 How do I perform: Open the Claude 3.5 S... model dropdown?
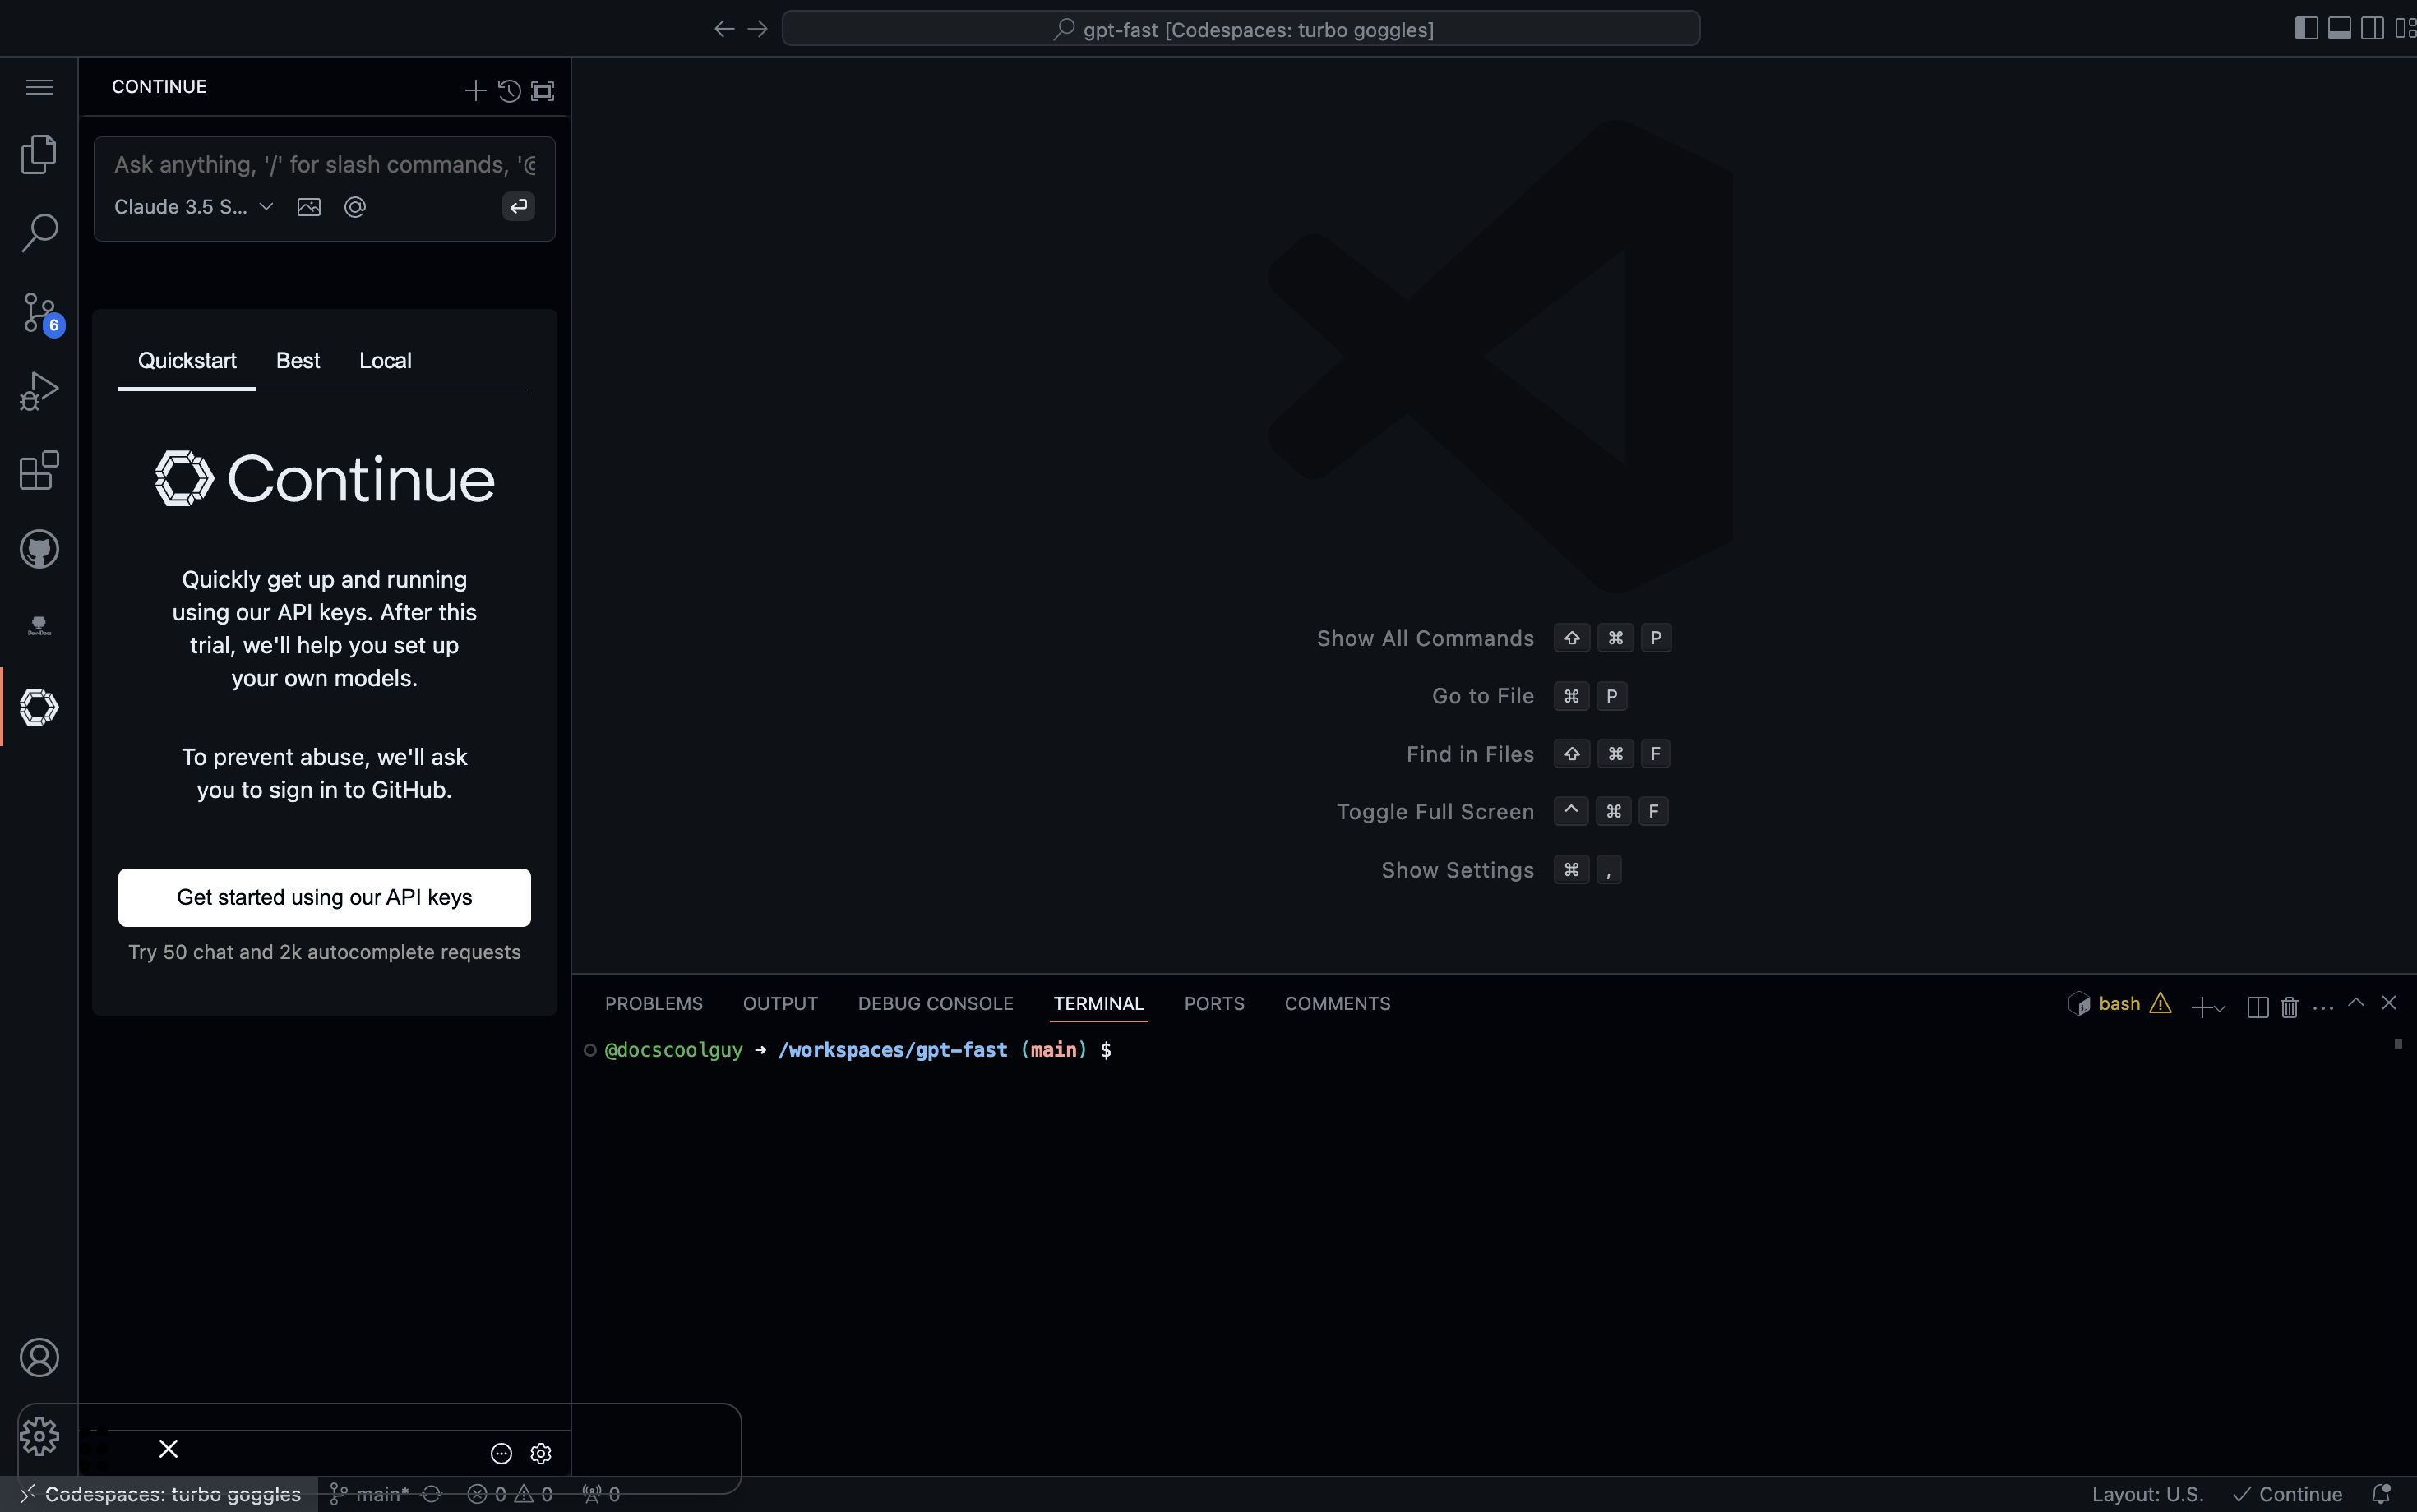pos(193,207)
